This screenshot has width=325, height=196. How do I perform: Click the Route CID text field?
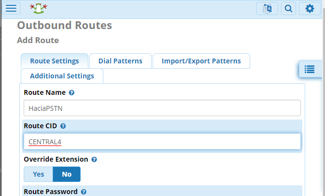tap(162, 141)
